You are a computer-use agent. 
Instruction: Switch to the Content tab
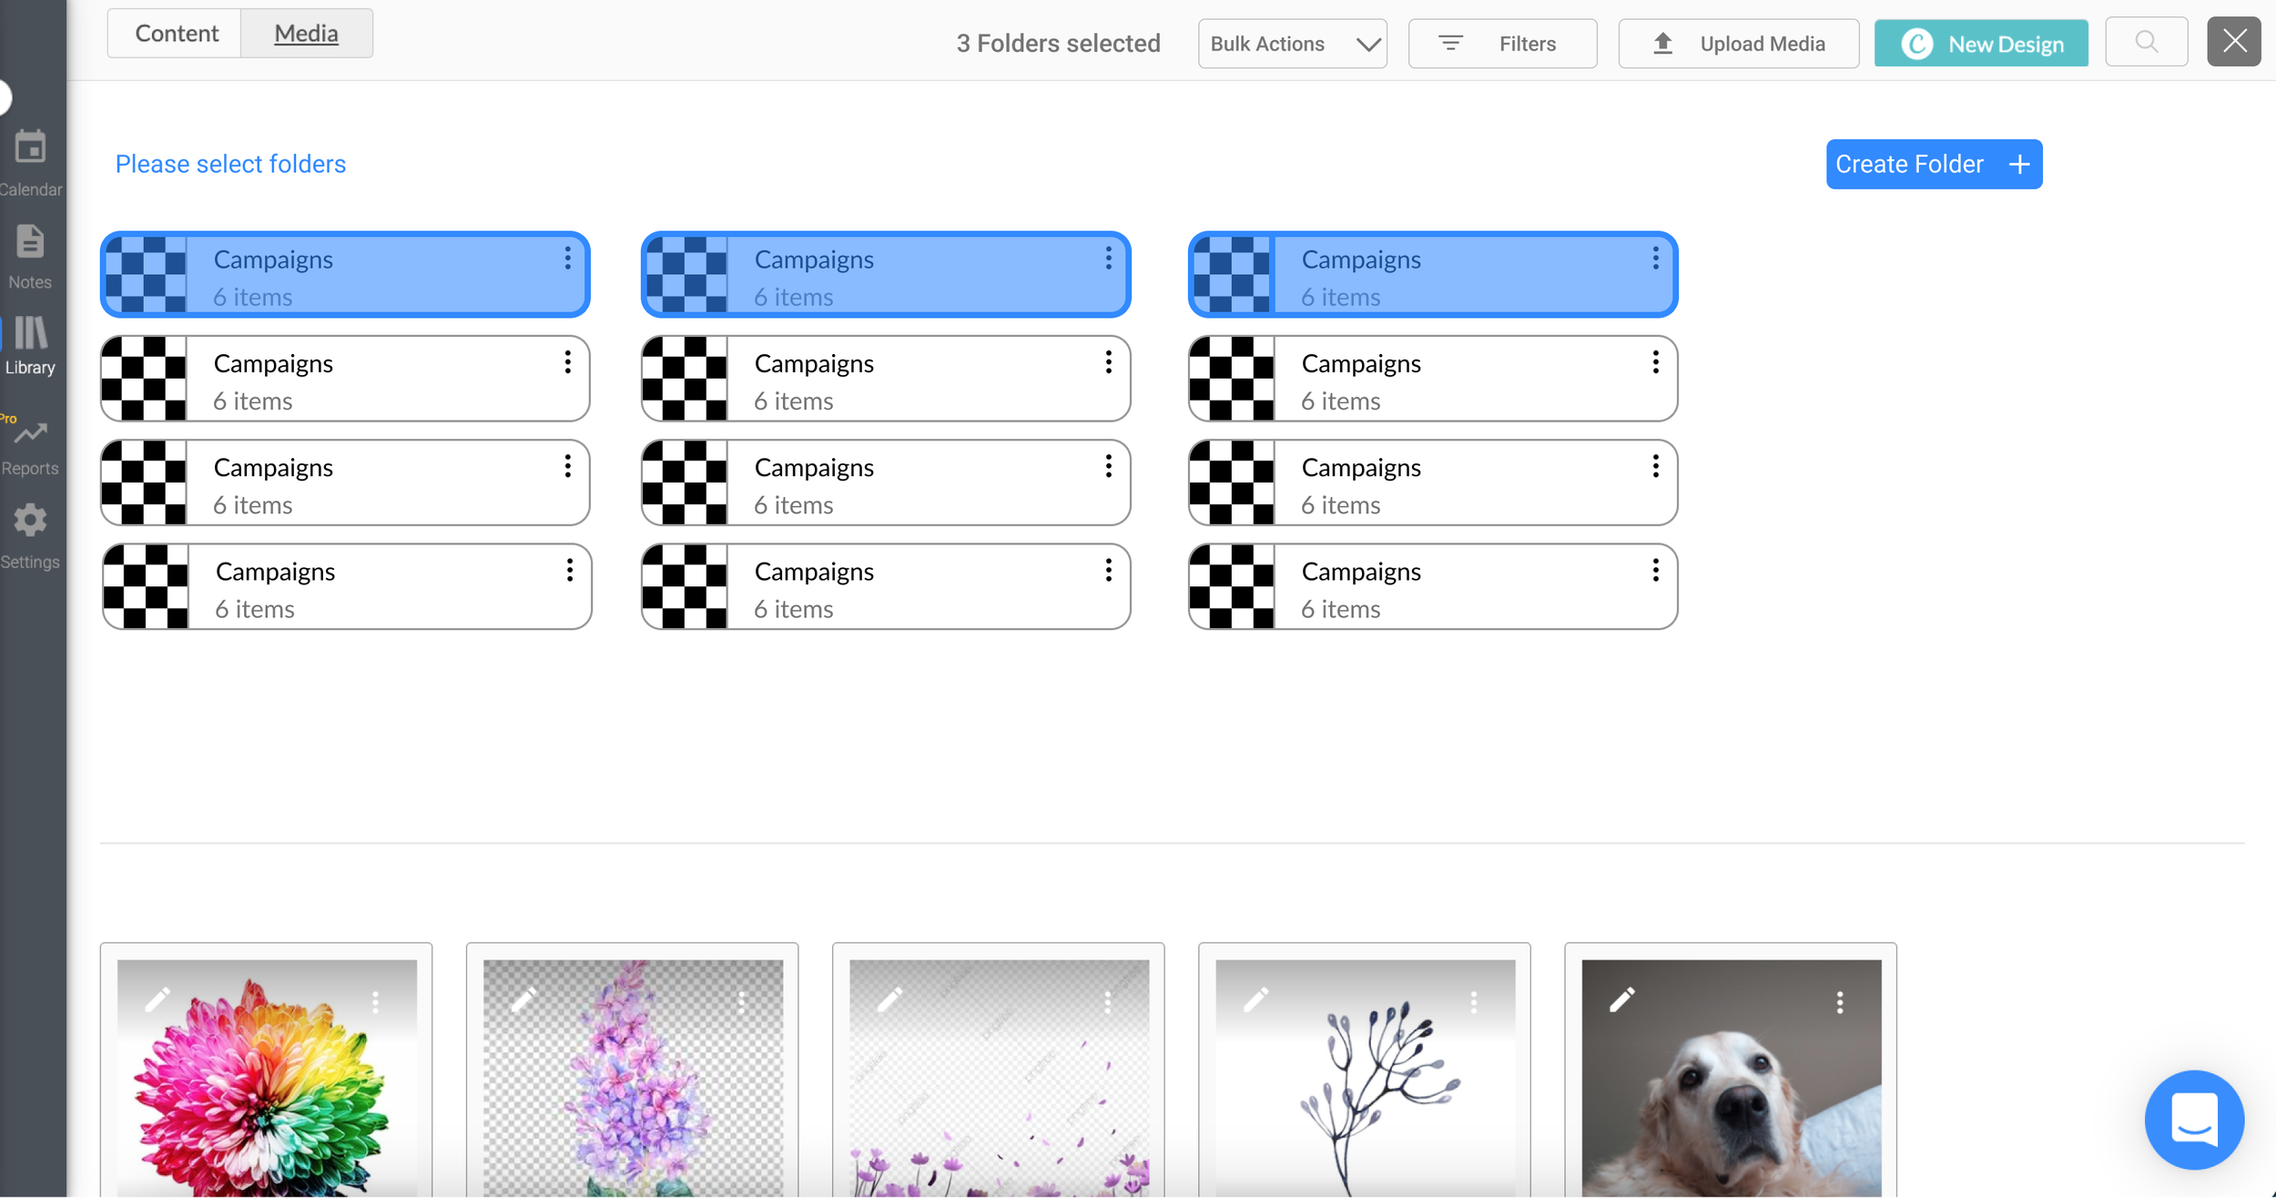pyautogui.click(x=176, y=34)
